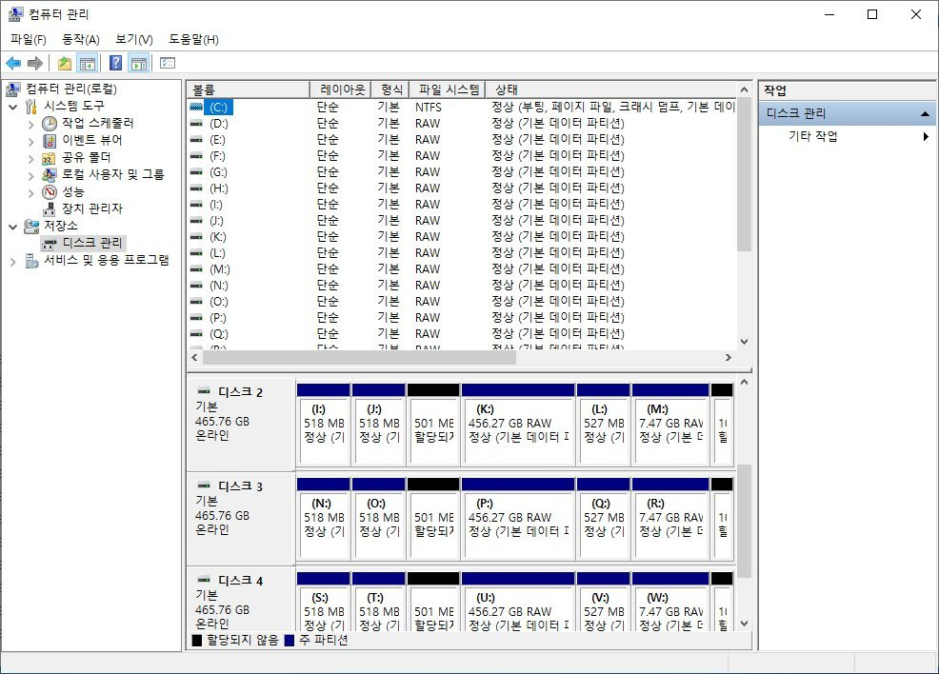Open the 도움말(H) menu
Image resolution: width=939 pixels, height=674 pixels.
(193, 39)
